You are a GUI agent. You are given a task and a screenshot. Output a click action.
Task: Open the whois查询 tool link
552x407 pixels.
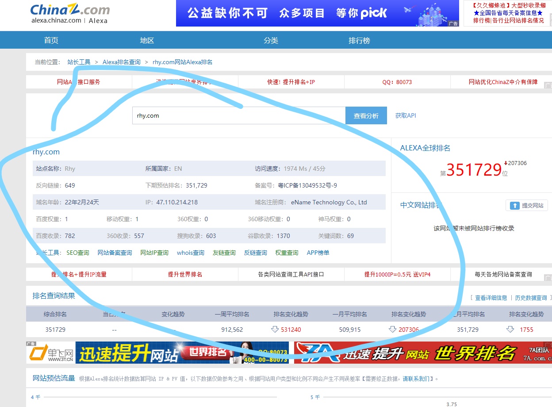click(191, 253)
